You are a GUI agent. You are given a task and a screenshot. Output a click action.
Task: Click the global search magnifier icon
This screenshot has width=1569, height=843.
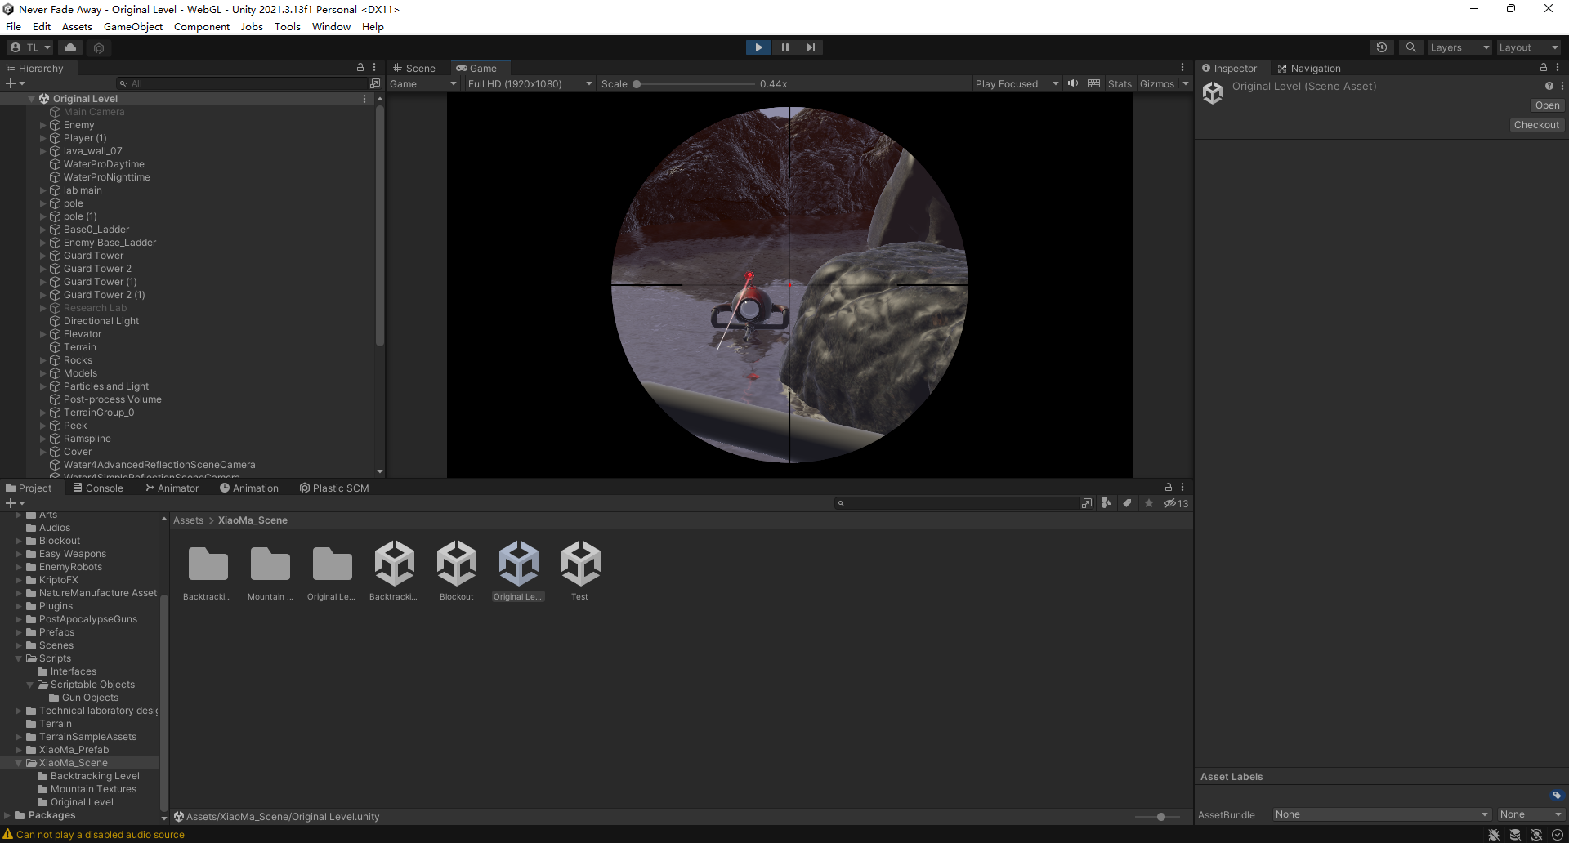(1410, 47)
